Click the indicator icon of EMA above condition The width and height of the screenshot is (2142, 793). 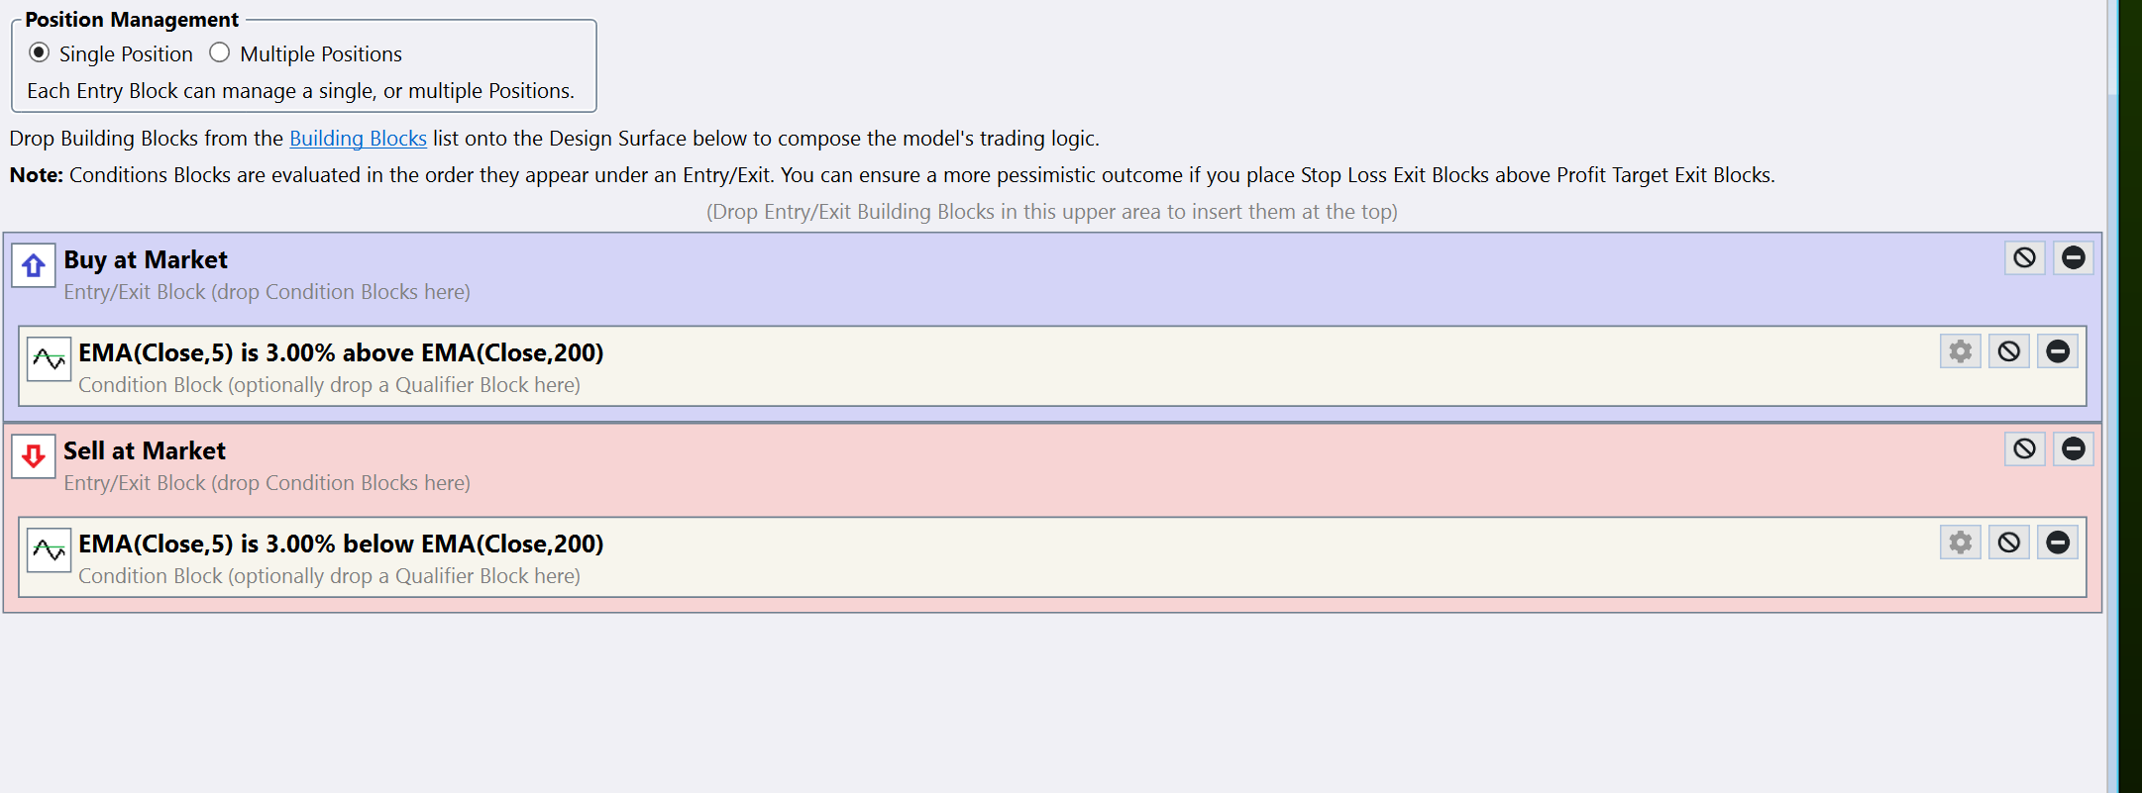(x=49, y=359)
